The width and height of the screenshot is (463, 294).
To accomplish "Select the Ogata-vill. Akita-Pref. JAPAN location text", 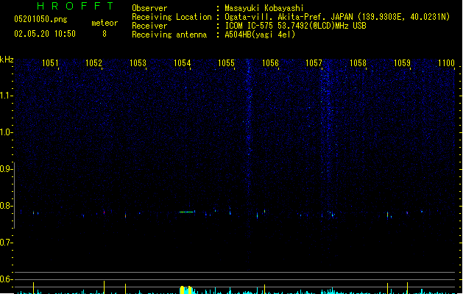I will (x=337, y=17).
